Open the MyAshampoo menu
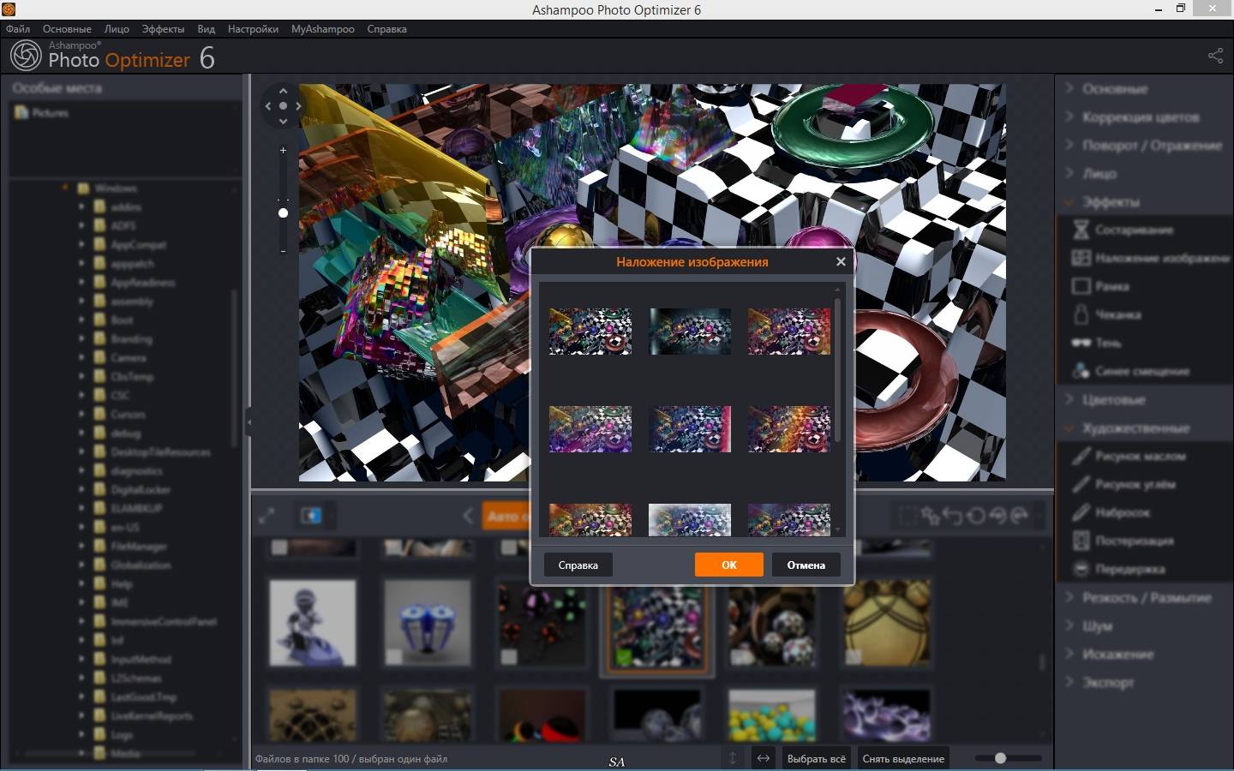 click(322, 28)
